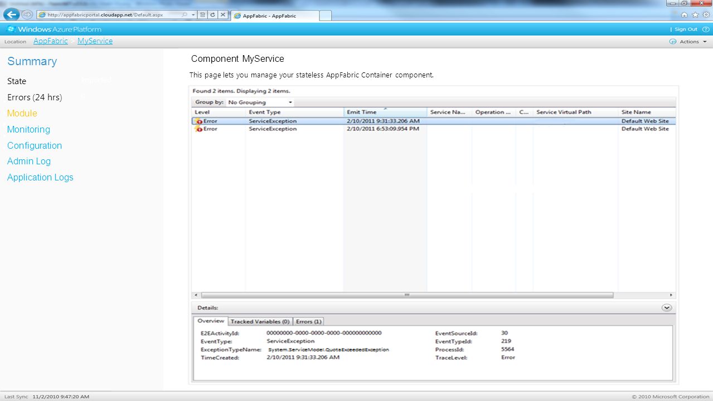Click the ProcessId value 5564
Viewport: 713px width, 401px height.
[507, 349]
